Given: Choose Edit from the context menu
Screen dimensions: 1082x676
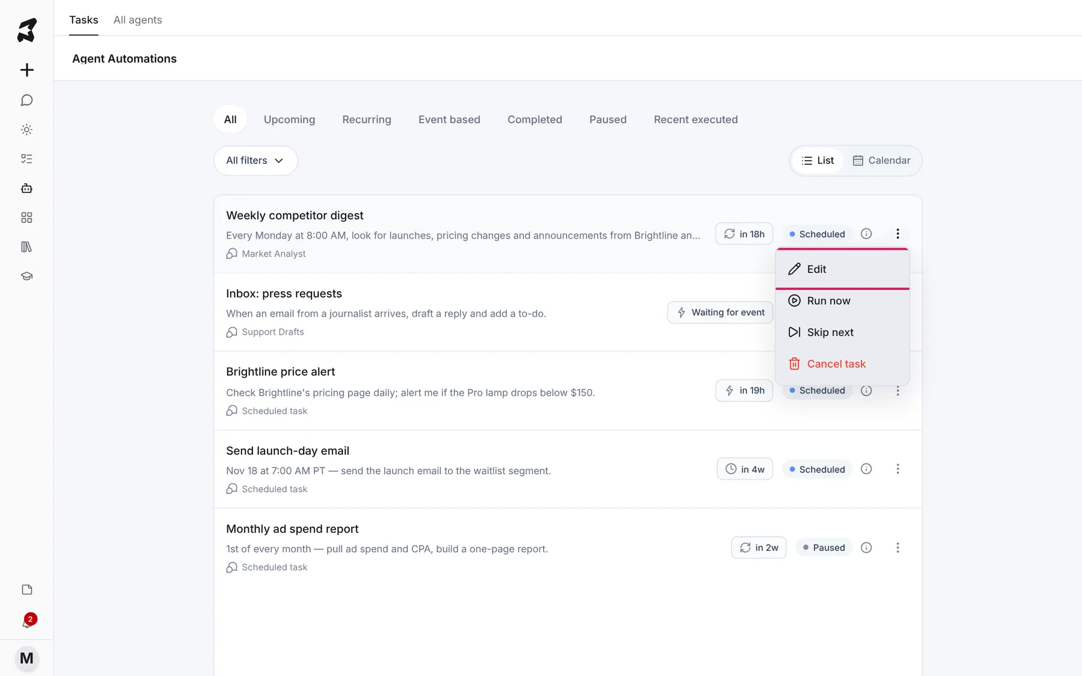Looking at the screenshot, I should (x=842, y=269).
